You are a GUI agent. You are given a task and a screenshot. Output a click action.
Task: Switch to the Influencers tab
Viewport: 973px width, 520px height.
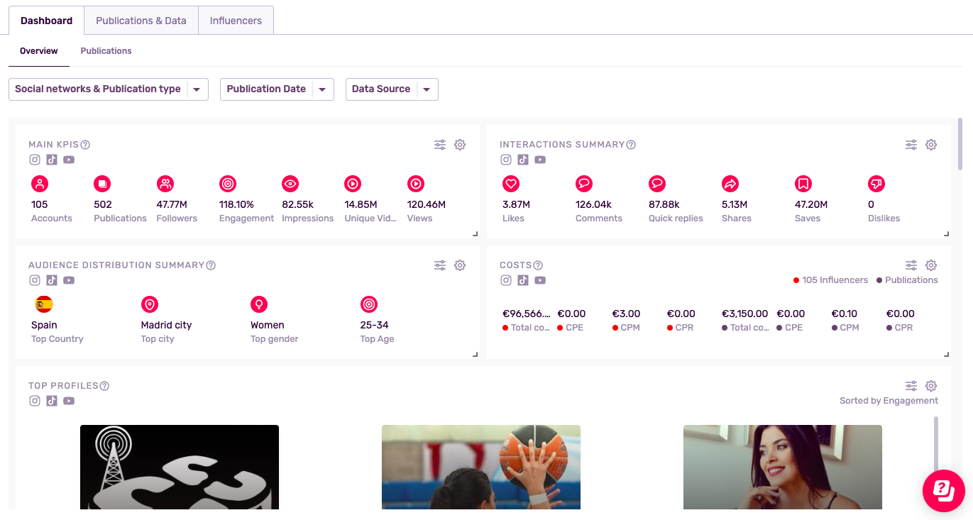coord(236,21)
